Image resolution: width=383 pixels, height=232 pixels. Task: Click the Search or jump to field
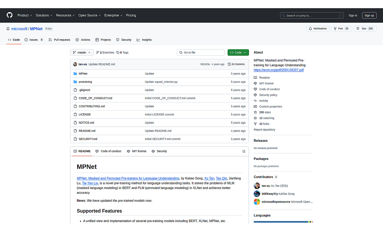coord(312,16)
